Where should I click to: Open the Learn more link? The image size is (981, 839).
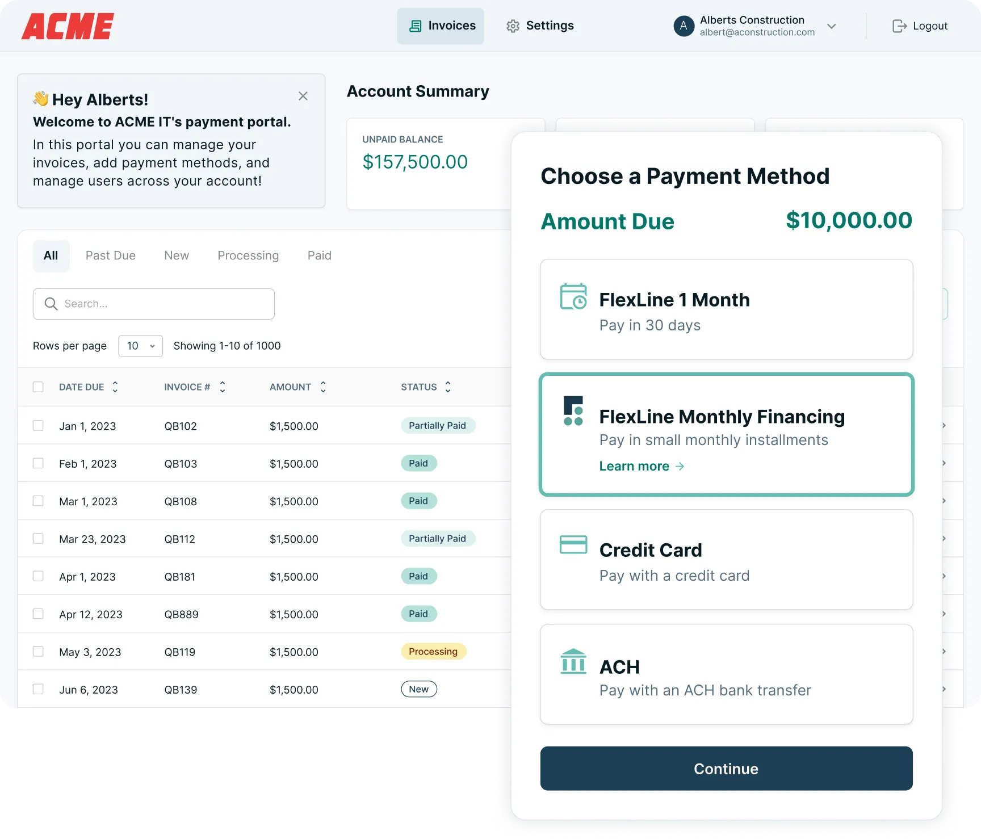(x=634, y=466)
